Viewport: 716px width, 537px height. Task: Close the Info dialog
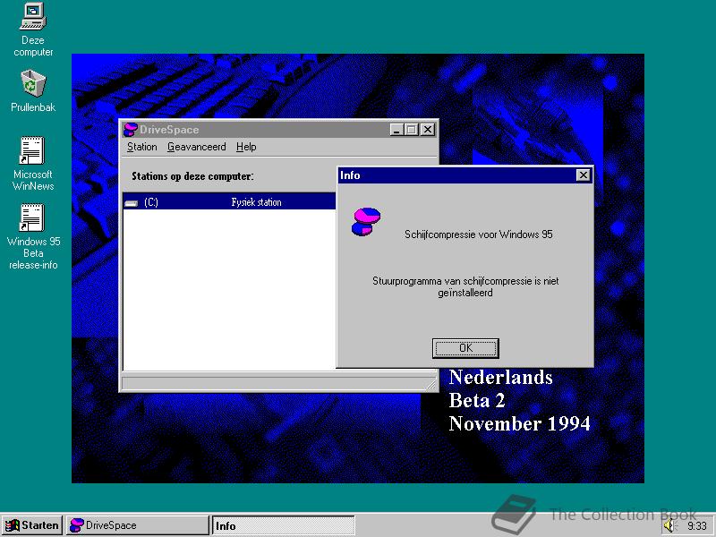click(x=584, y=175)
